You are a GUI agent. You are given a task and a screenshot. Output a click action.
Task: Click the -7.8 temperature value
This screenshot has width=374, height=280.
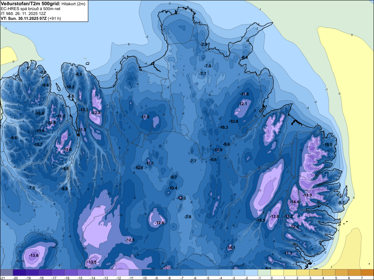pyautogui.click(x=188, y=217)
